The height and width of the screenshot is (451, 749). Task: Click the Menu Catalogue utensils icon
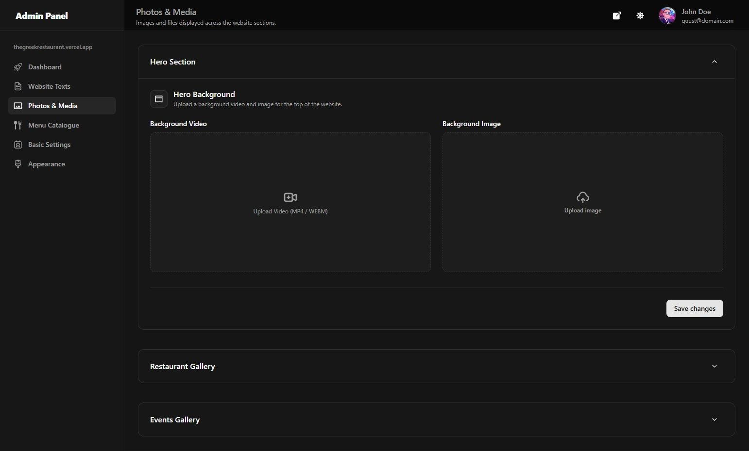click(18, 125)
